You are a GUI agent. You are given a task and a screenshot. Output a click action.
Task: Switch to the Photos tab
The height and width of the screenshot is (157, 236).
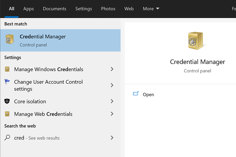[x=108, y=9]
